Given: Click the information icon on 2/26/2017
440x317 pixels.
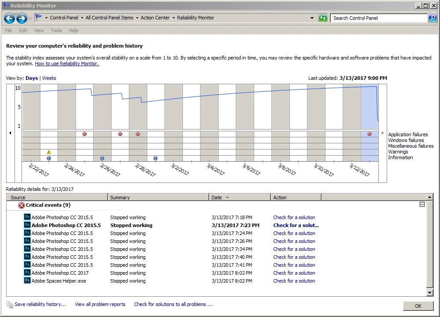Looking at the screenshot, I should click(x=102, y=158).
